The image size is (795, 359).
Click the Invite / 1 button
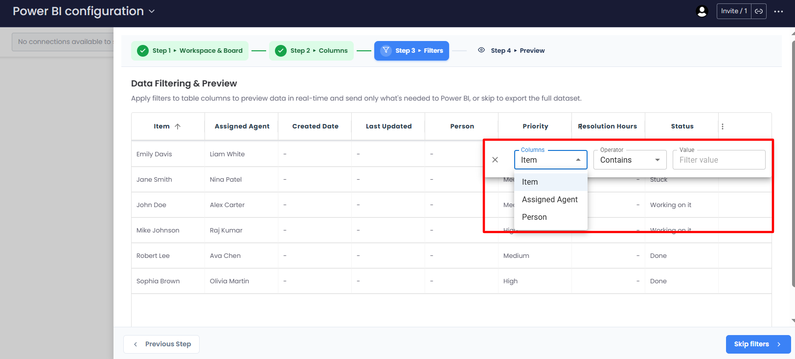pos(734,11)
